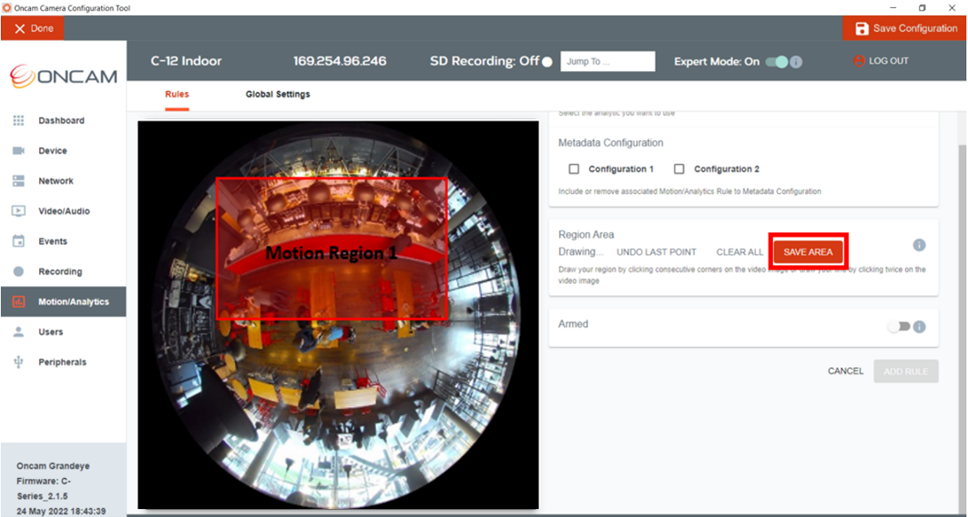Screen dimensions: 968x517
Task: Turn off the Expert Mode switch
Action: tap(776, 62)
